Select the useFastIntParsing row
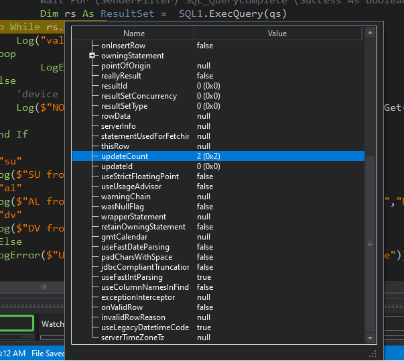 (x=218, y=277)
